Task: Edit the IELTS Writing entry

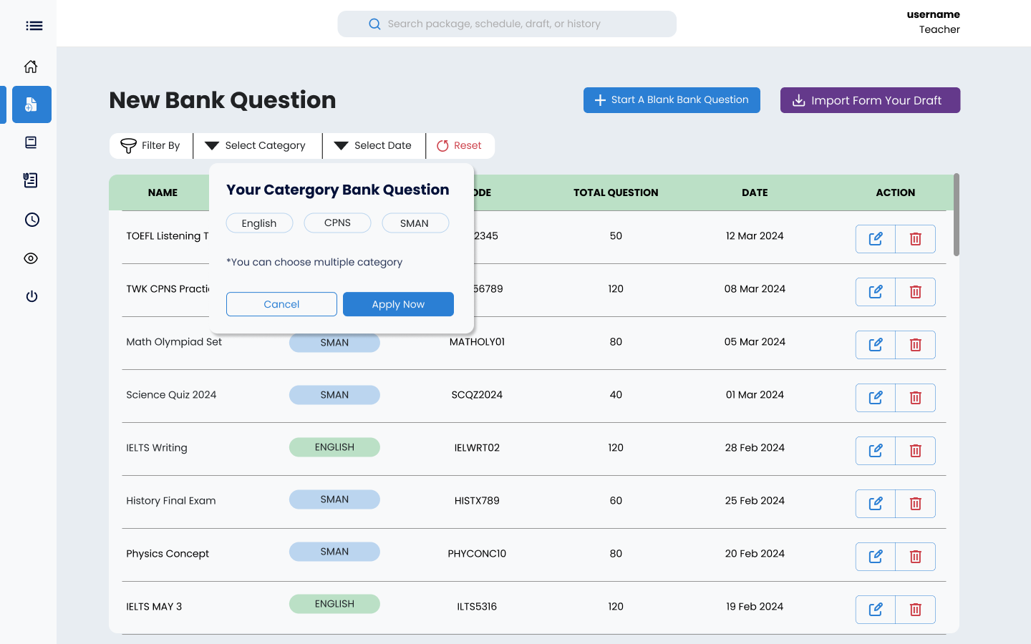Action: [x=876, y=451]
